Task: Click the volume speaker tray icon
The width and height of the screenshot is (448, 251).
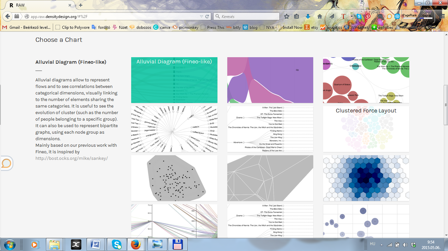Action: click(x=405, y=244)
